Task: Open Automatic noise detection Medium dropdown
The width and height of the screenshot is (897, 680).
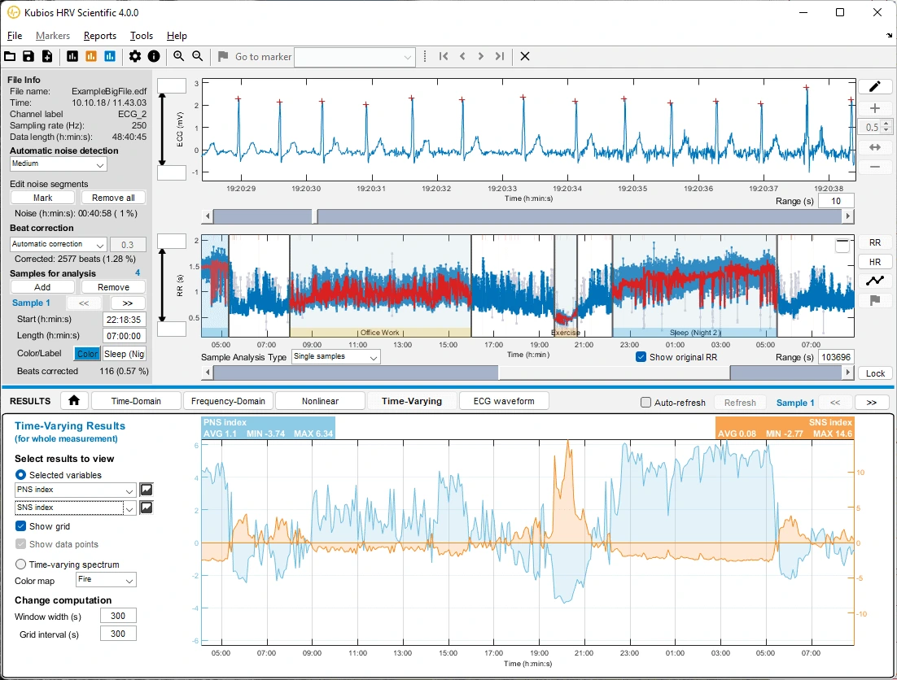Action: pos(59,164)
